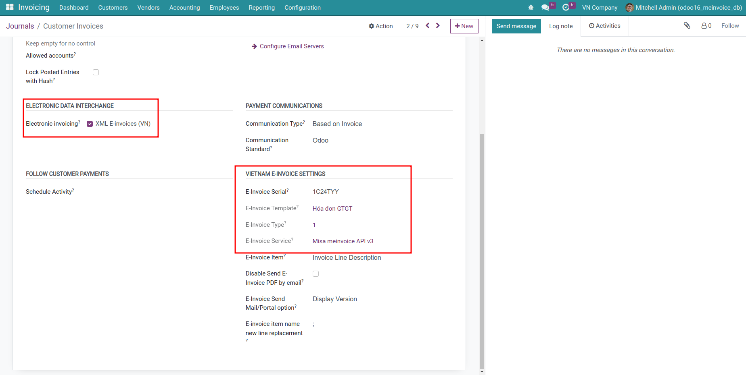The image size is (746, 375).
Task: Switch to the Log note tab
Action: point(560,26)
